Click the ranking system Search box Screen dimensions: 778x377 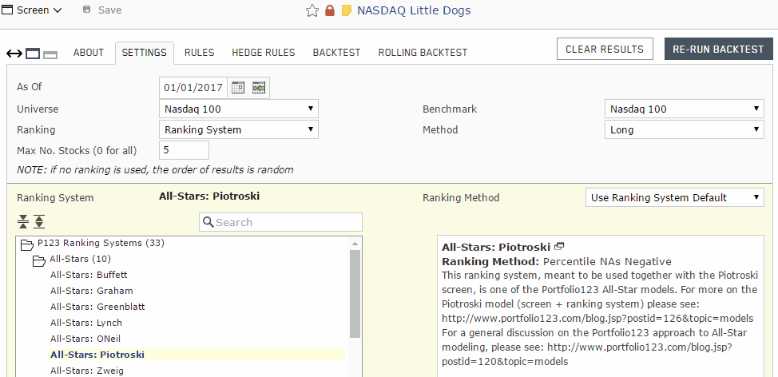[281, 222]
